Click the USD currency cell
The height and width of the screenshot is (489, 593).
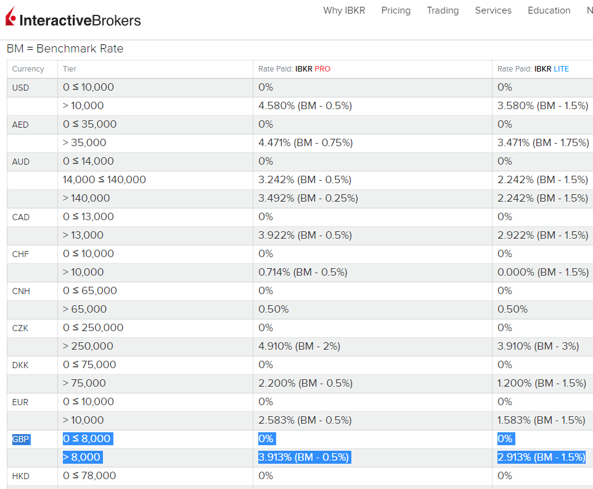tap(20, 88)
